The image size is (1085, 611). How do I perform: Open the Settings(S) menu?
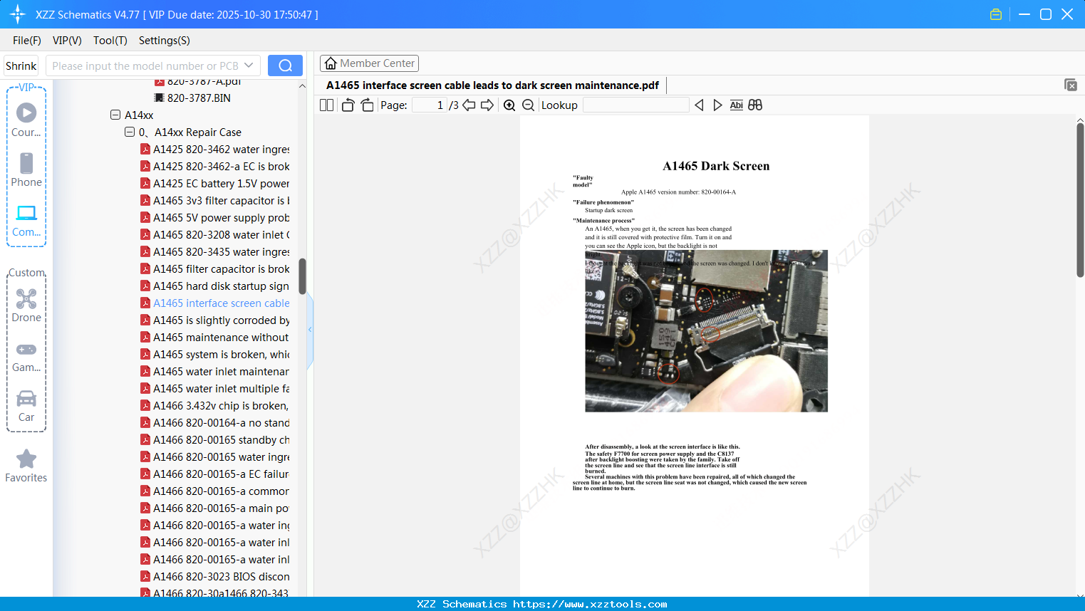pos(165,41)
